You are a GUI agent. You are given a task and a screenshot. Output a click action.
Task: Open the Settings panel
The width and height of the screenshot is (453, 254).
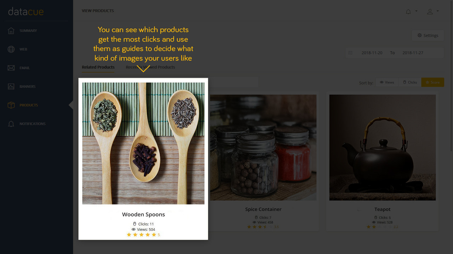click(428, 35)
